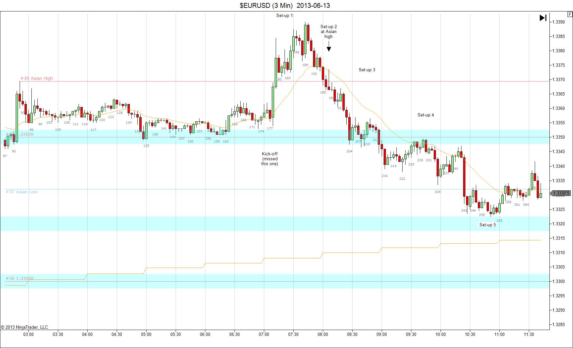The height and width of the screenshot is (348, 573).
Task: Click the 09:30 time axis label
Action: point(411,334)
